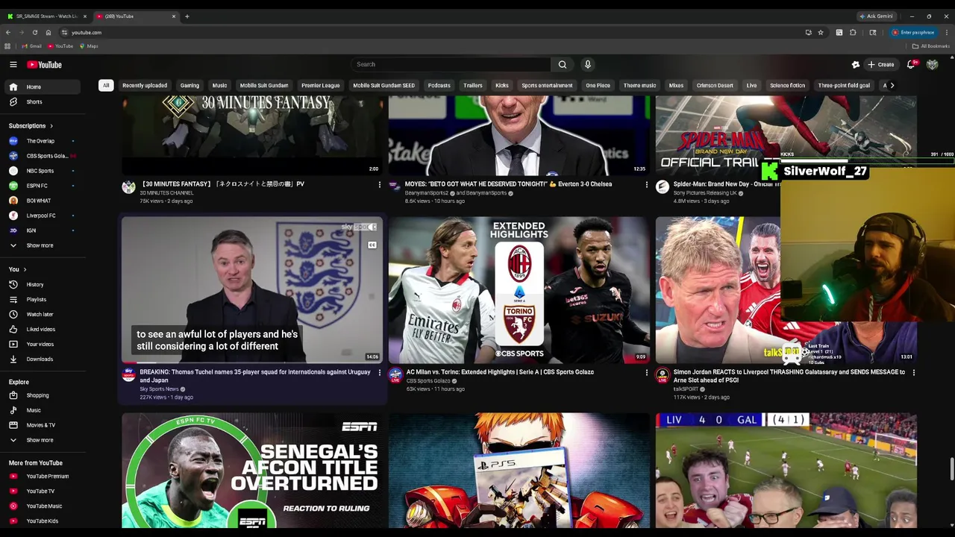Image resolution: width=955 pixels, height=537 pixels.
Task: Select the Podcasts chip
Action: (439, 86)
